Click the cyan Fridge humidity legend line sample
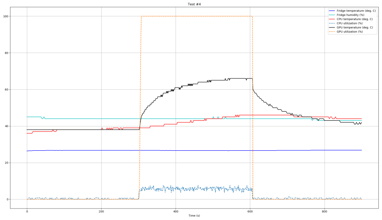The width and height of the screenshot is (382, 220). point(332,15)
